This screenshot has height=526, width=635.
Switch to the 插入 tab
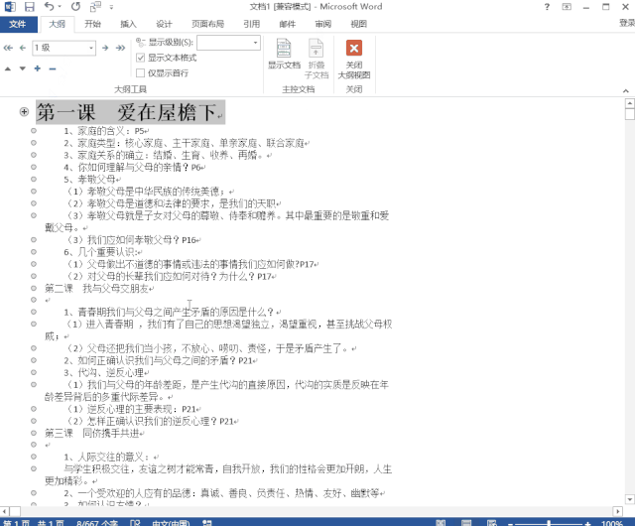[129, 24]
